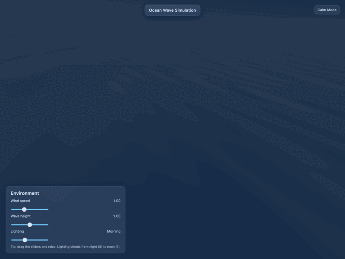Viewport: 345px width, 259px height.
Task: Click the Wave height value 1.00
Action: tap(117, 216)
